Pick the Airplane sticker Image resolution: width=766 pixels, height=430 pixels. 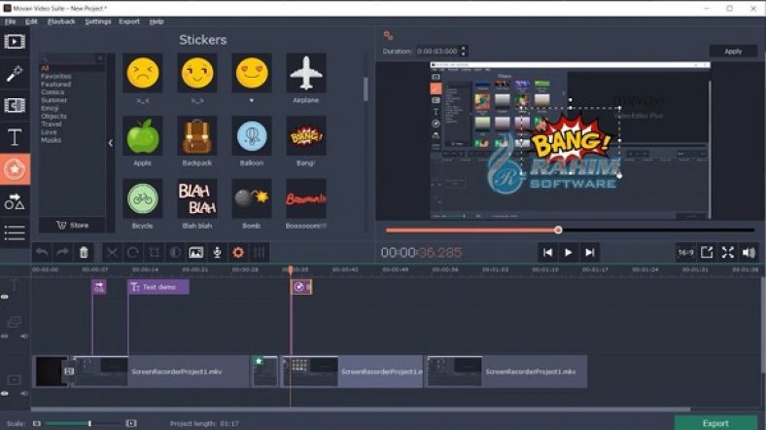306,73
